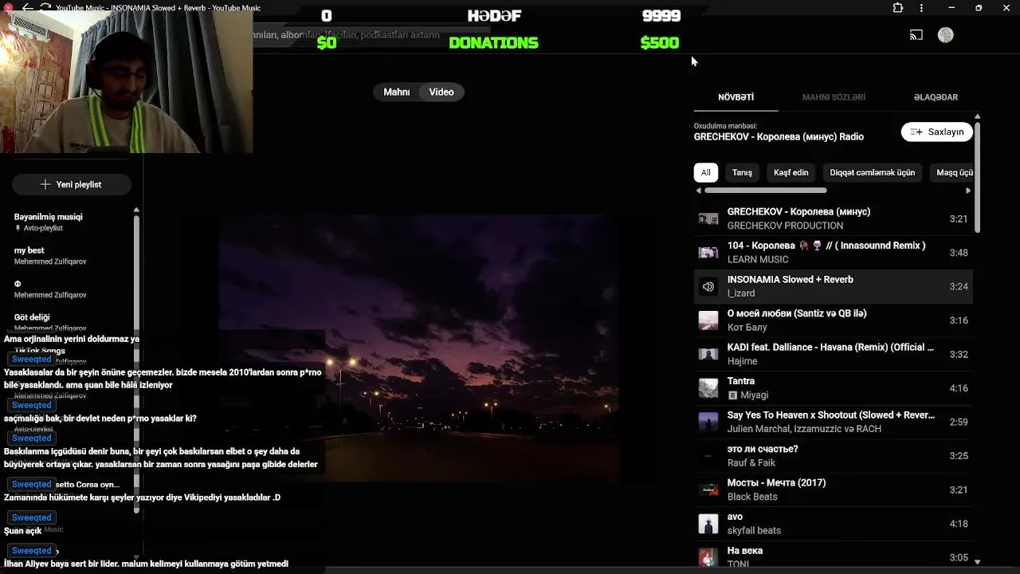
Task: Select INSONAMIA Slowed + Reverb title
Action: 790,280
